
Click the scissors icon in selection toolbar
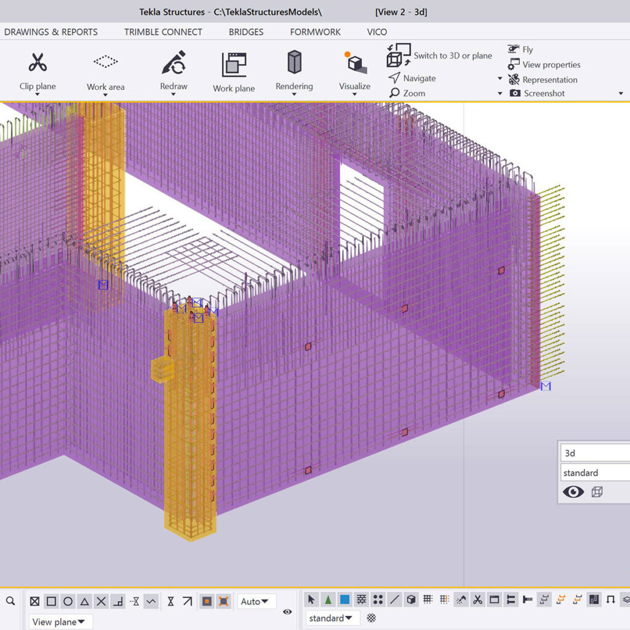tap(477, 599)
